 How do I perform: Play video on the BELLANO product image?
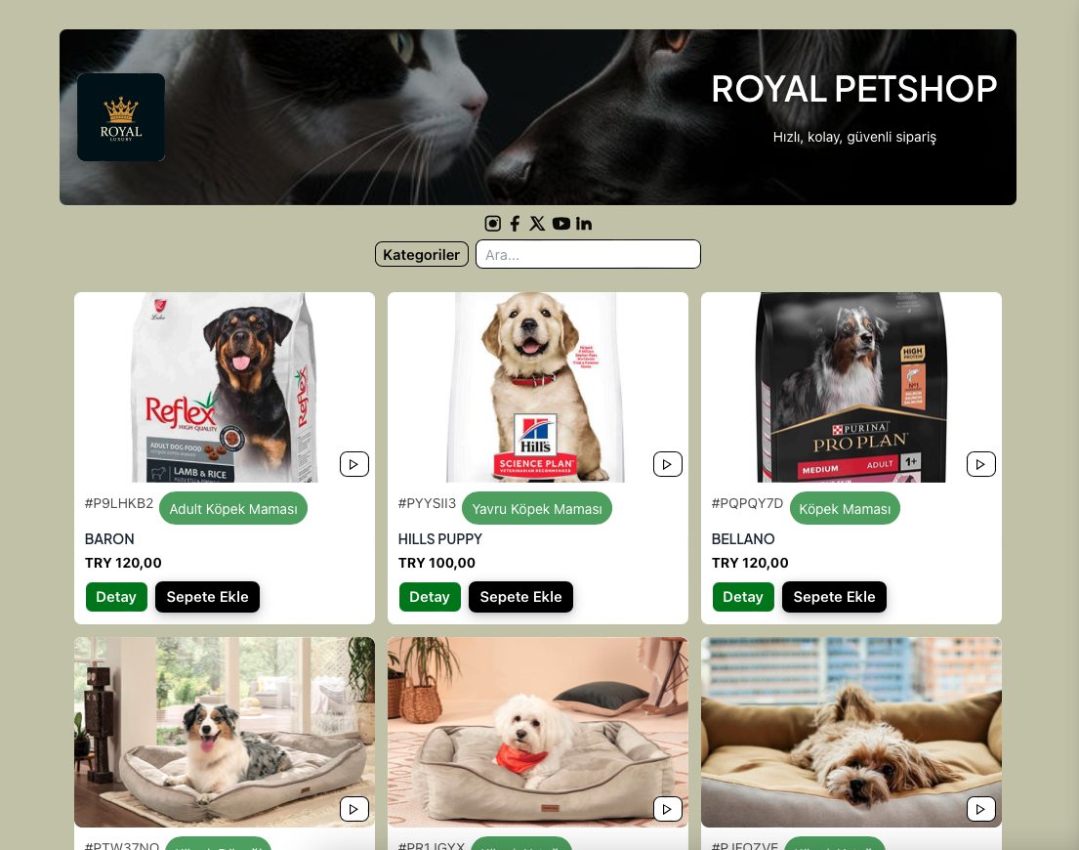click(981, 465)
